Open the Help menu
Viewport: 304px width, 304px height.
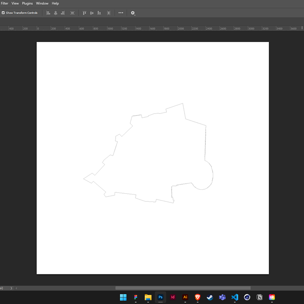pyautogui.click(x=55, y=3)
